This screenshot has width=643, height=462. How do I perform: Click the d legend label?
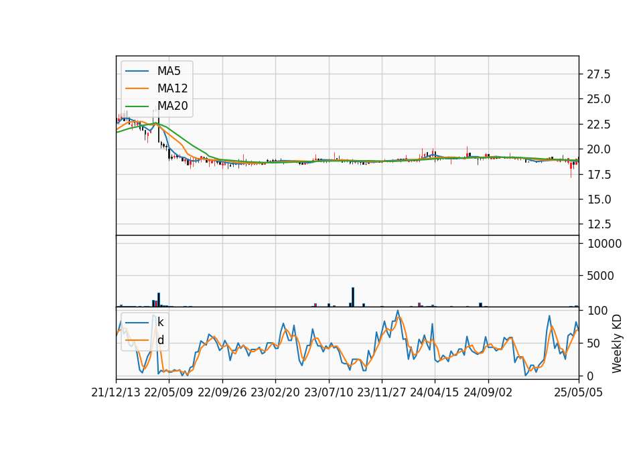pyautogui.click(x=160, y=340)
